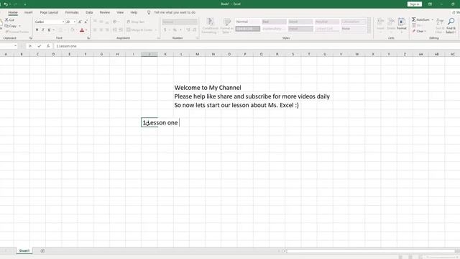Click the Insert cells button

[x=380, y=24]
